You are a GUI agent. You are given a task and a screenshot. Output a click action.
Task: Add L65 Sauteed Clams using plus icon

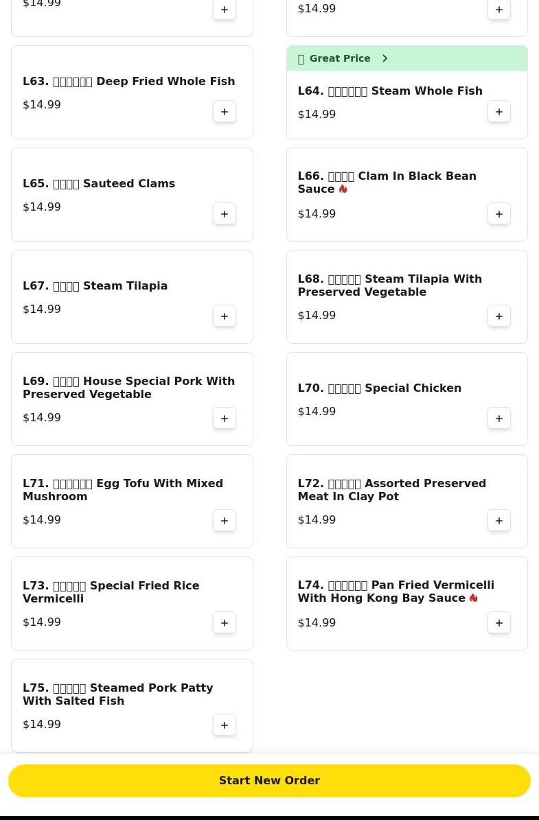(x=225, y=214)
